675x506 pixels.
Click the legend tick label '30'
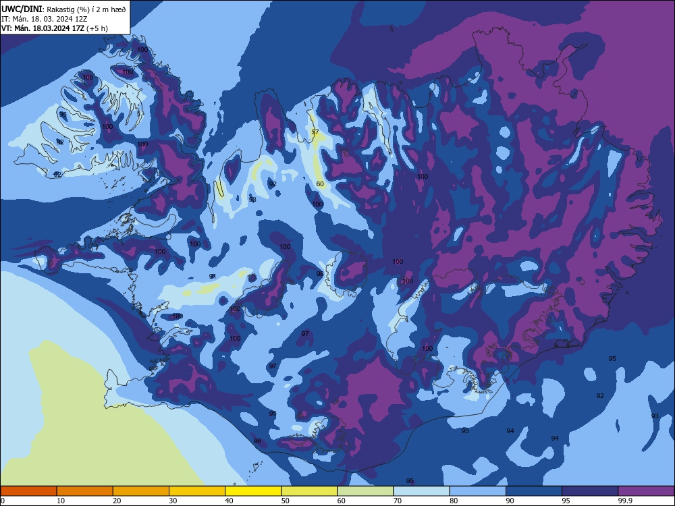point(173,501)
